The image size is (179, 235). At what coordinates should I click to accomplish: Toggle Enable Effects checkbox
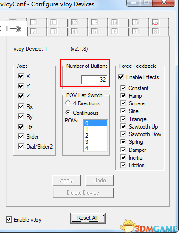[121, 77]
